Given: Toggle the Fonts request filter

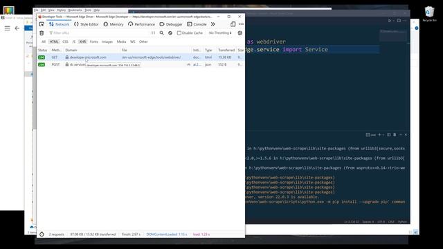Looking at the screenshot, I should pos(94,41).
